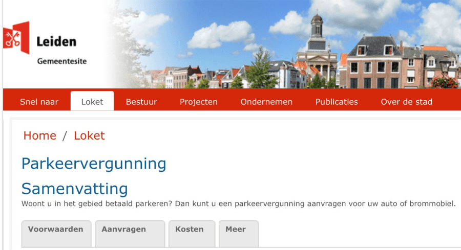Screen dimensions: 461x250
Task: Click the summary paragraph about betaald parkeren
Action: pyautogui.click(x=238, y=203)
